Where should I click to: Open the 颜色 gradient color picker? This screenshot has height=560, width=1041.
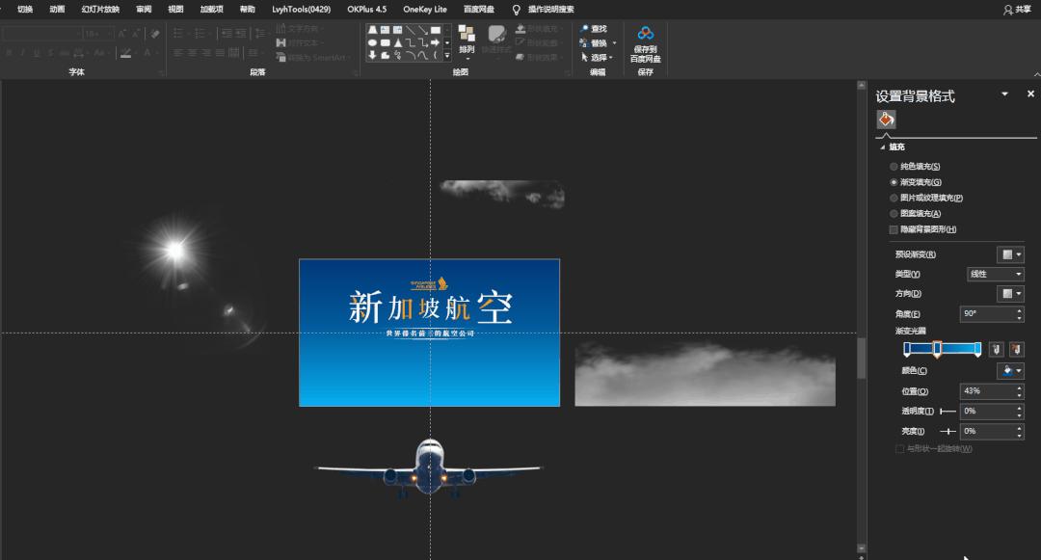(x=1008, y=370)
